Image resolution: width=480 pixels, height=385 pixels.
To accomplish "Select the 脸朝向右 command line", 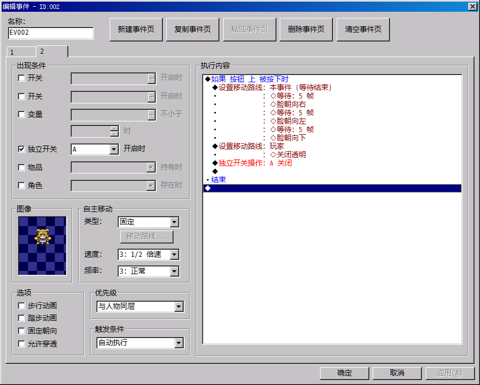I will coord(332,105).
